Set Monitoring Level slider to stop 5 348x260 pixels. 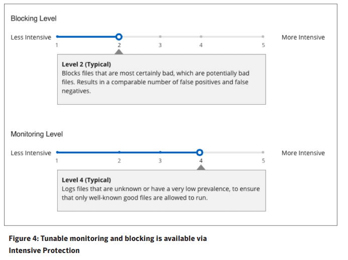pos(263,152)
